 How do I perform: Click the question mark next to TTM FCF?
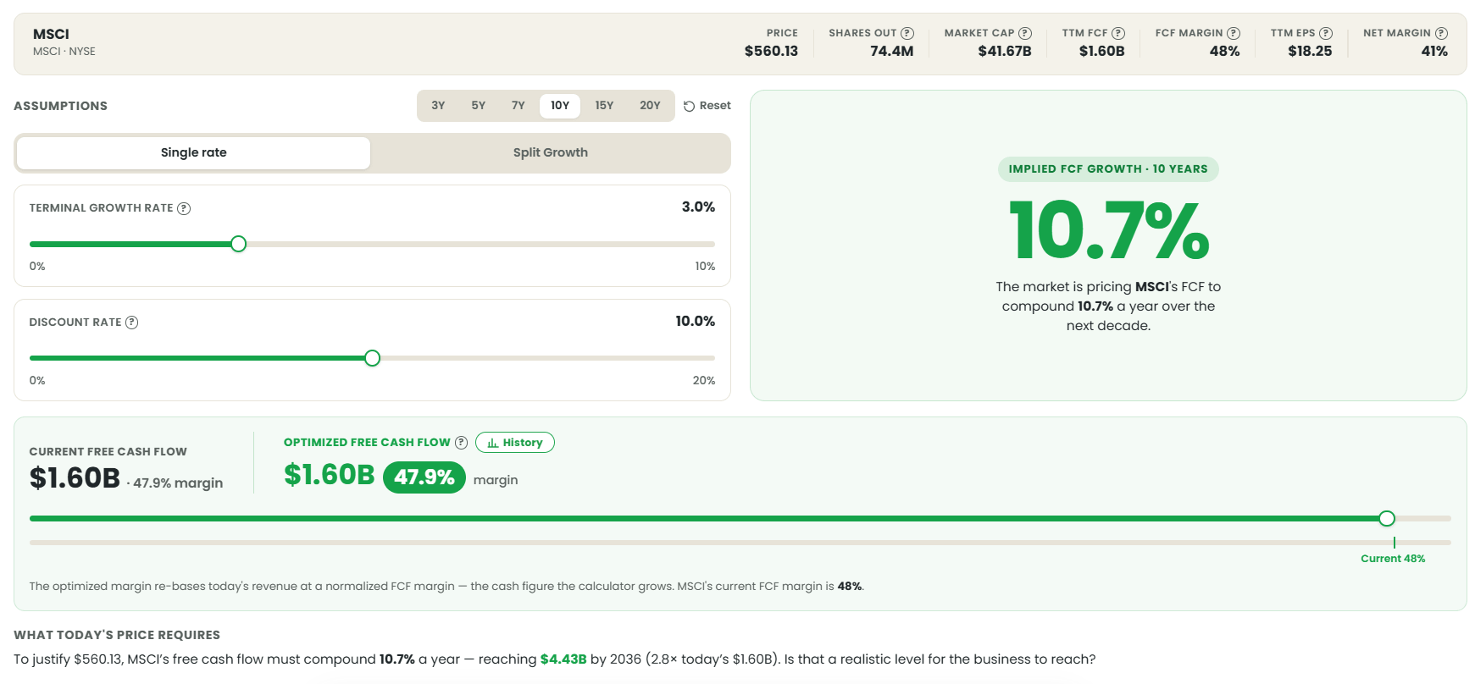tap(1118, 33)
